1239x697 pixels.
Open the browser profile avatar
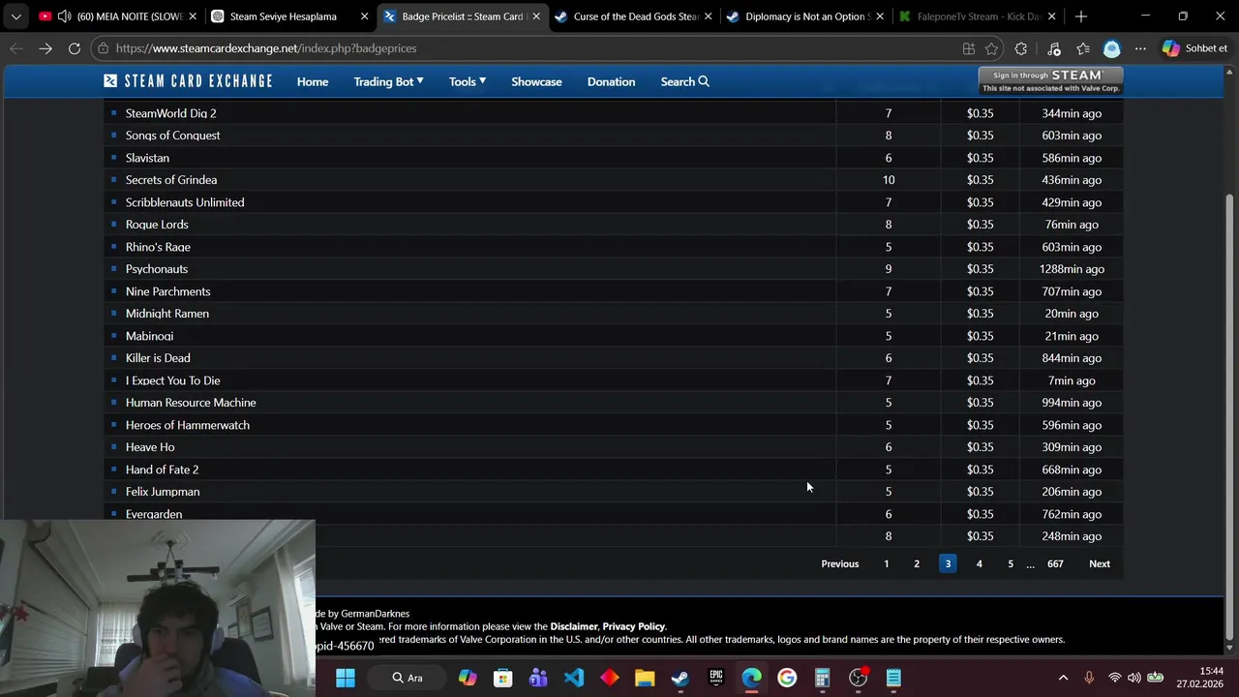(x=1112, y=48)
